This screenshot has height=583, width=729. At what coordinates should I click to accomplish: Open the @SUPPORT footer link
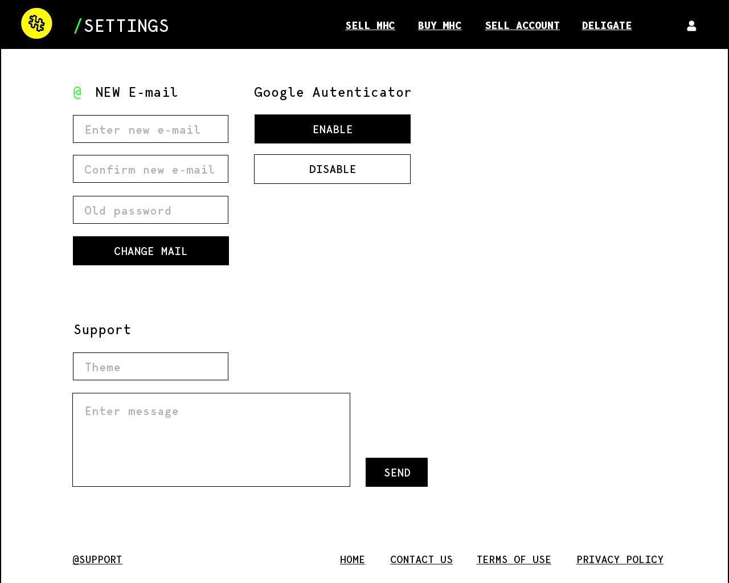click(x=97, y=560)
